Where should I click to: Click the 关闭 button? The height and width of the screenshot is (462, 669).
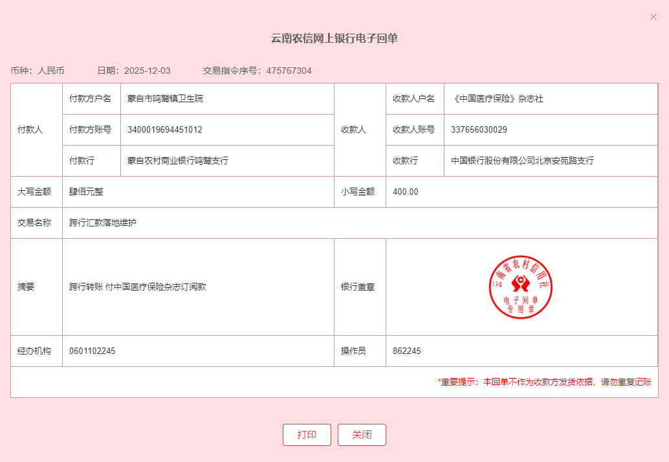[x=362, y=435]
